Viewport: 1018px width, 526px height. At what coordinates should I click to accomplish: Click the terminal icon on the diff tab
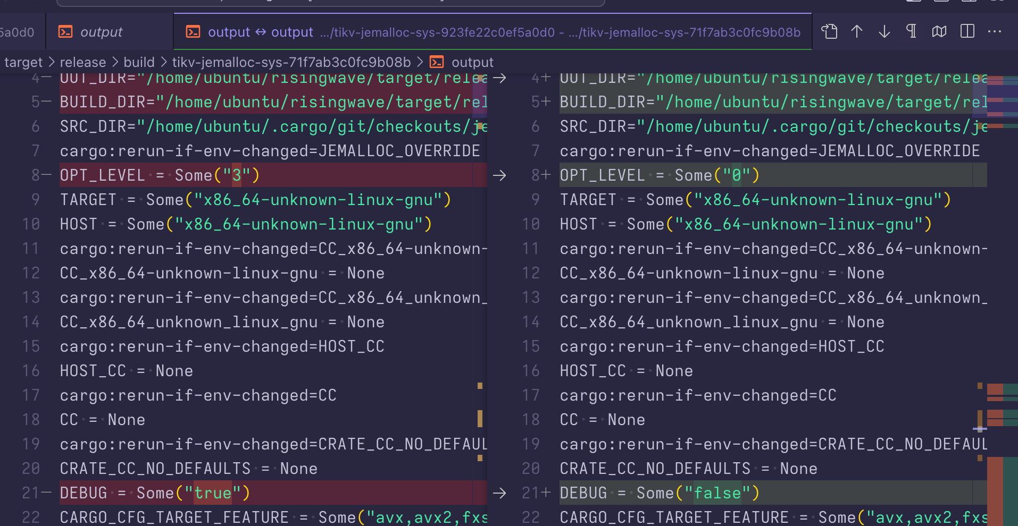193,32
